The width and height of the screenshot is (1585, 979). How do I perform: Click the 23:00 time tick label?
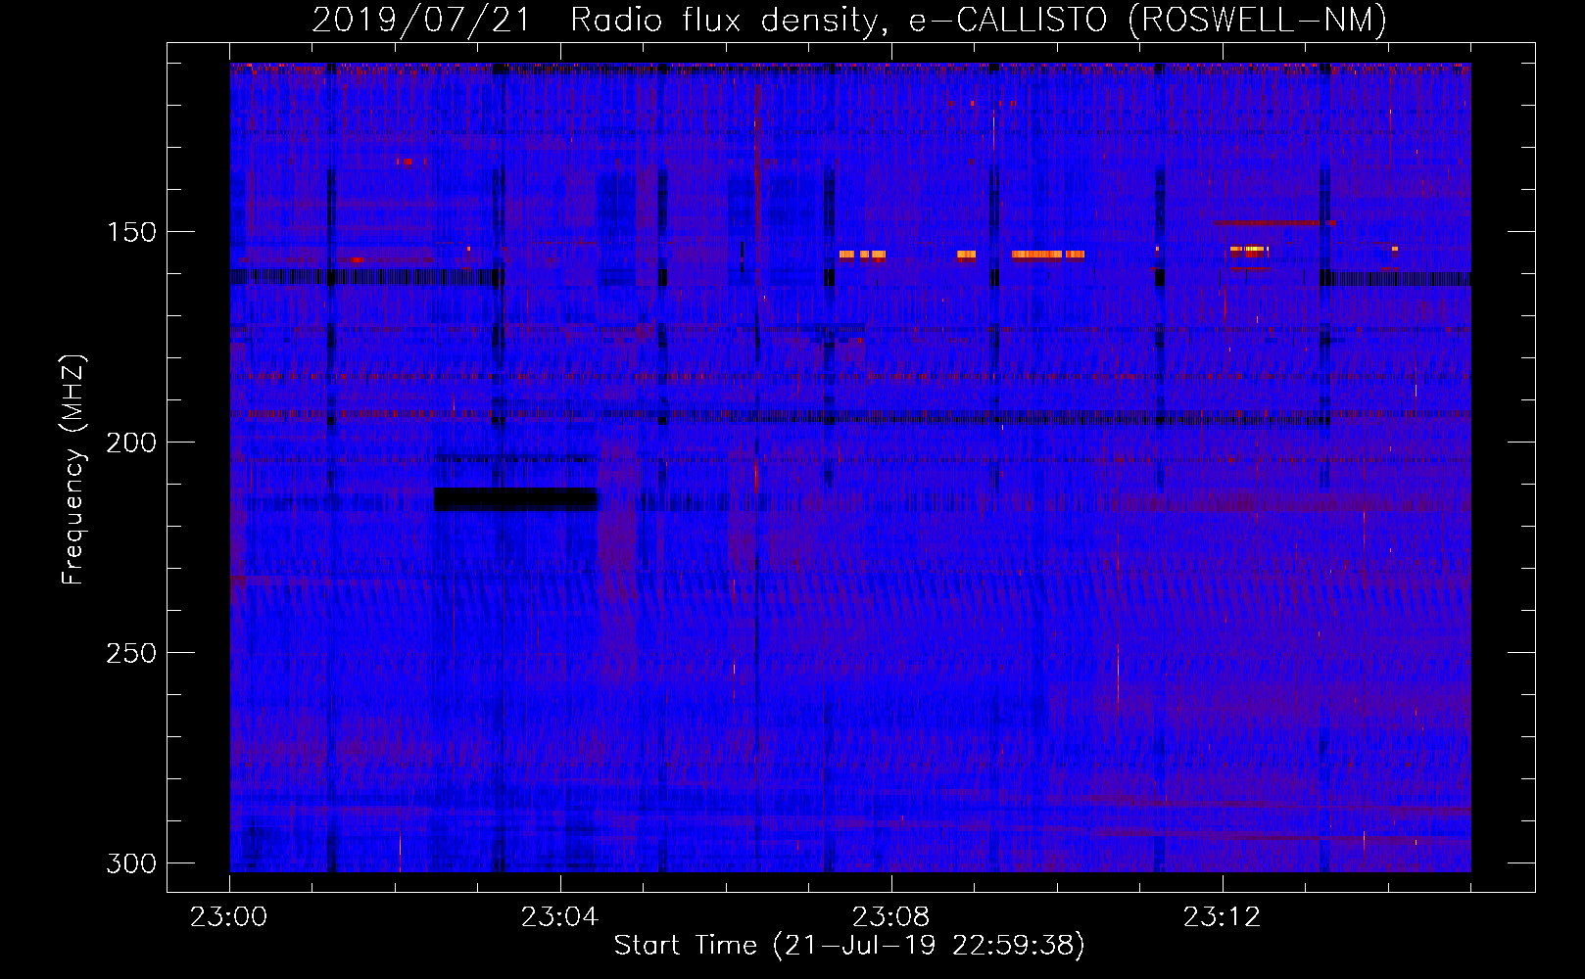(x=229, y=917)
